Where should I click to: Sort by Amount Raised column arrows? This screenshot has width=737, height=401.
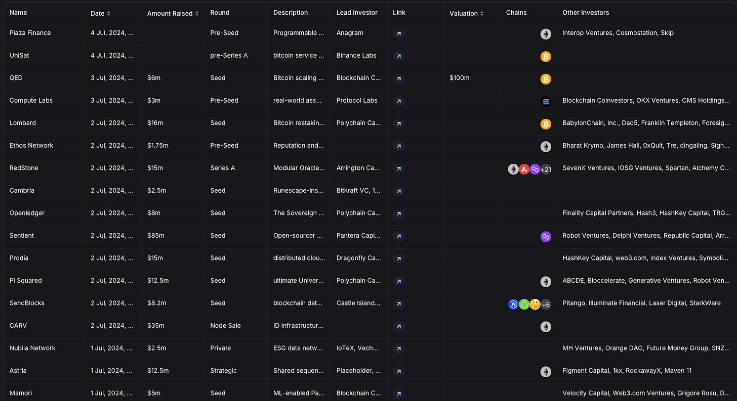click(x=197, y=13)
